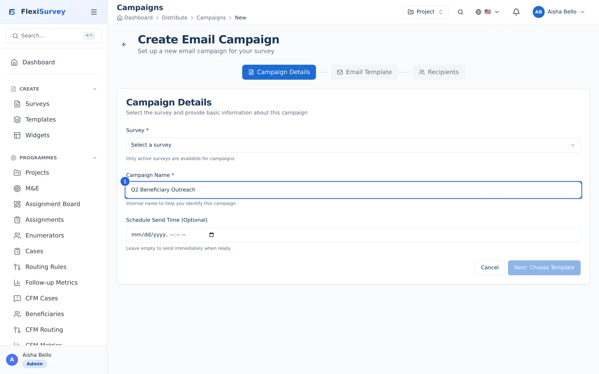This screenshot has width=599, height=374.
Task: Click the A avatar in sidebar footer
Action: point(12,360)
